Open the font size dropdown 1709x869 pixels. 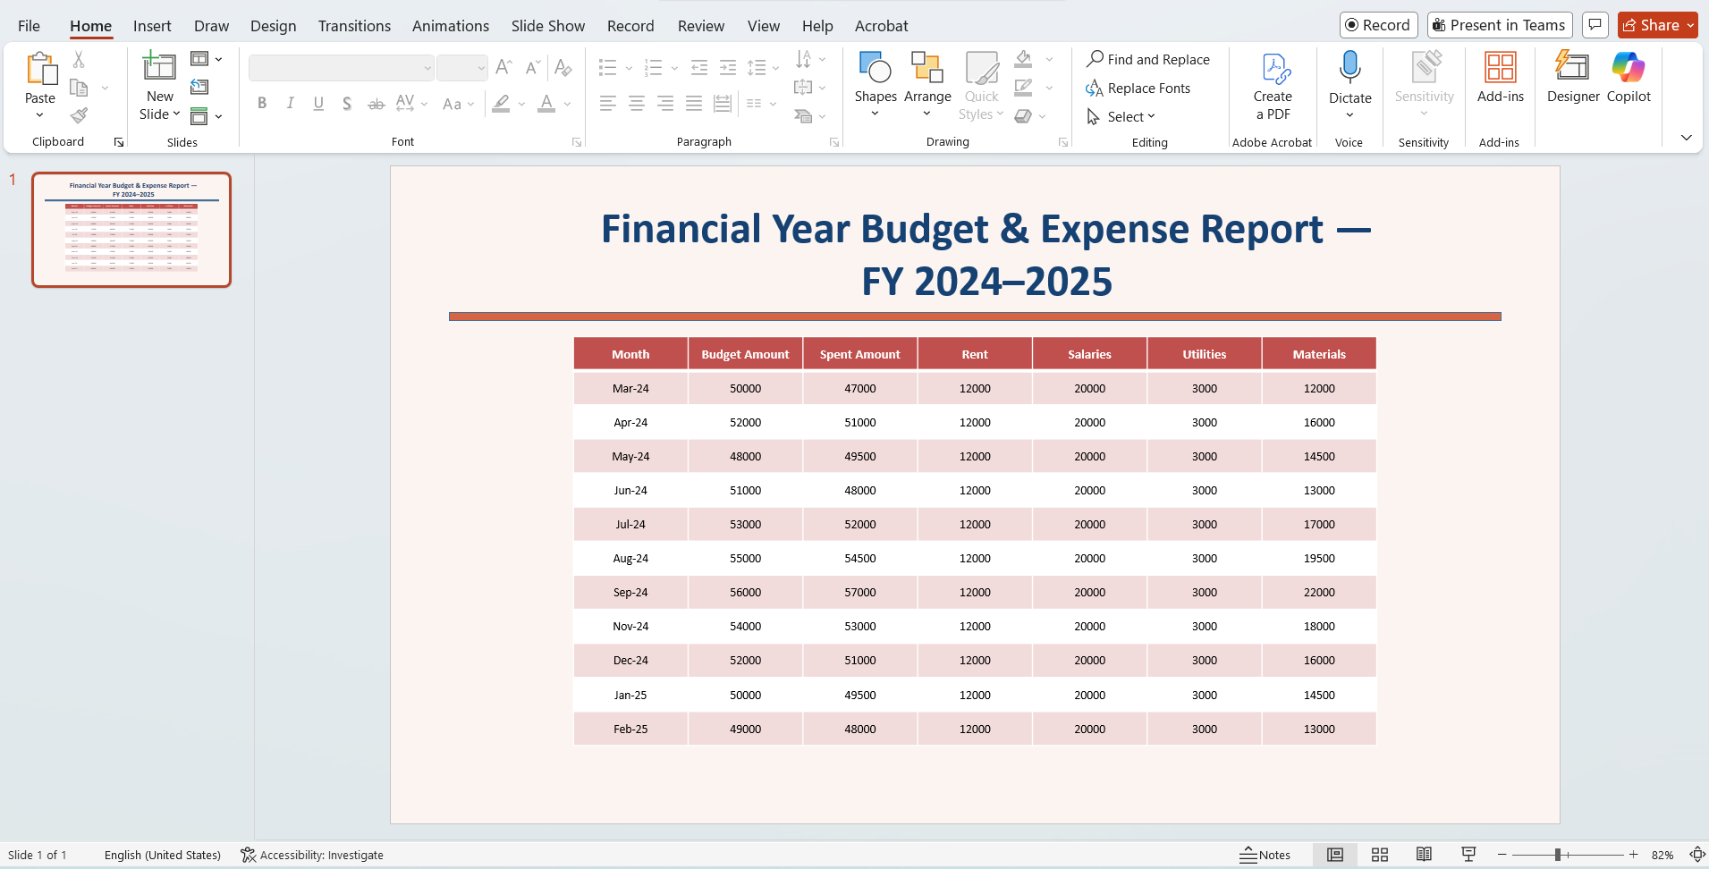(481, 68)
